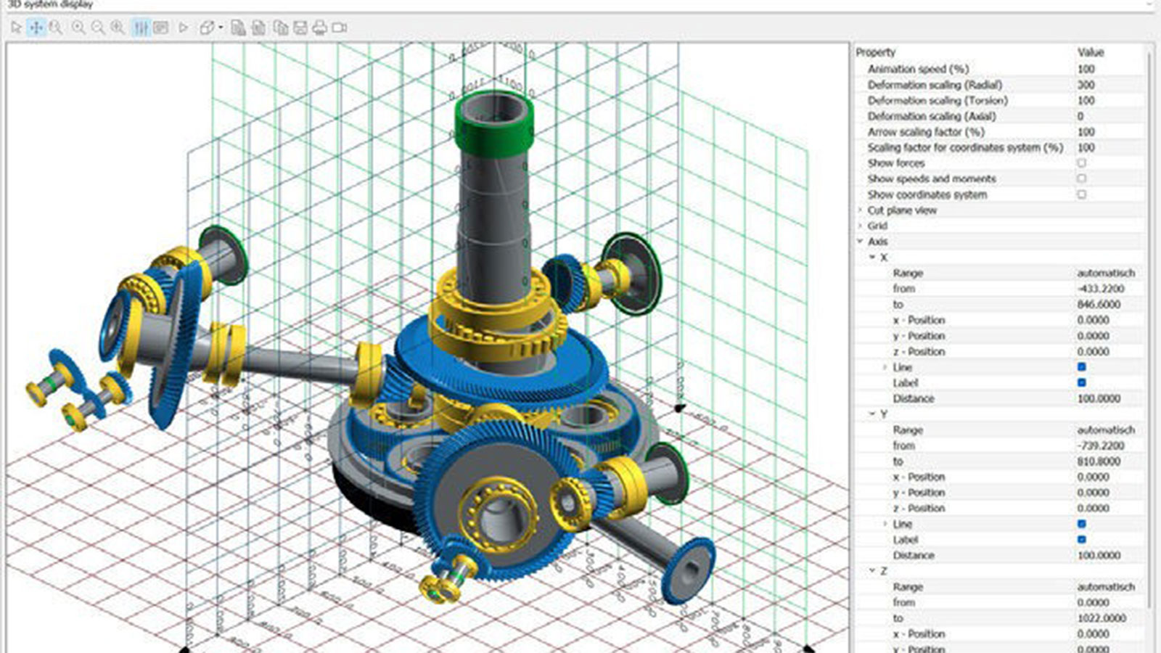Click the zoom in magnifier icon
The width and height of the screenshot is (1161, 653).
[x=78, y=28]
